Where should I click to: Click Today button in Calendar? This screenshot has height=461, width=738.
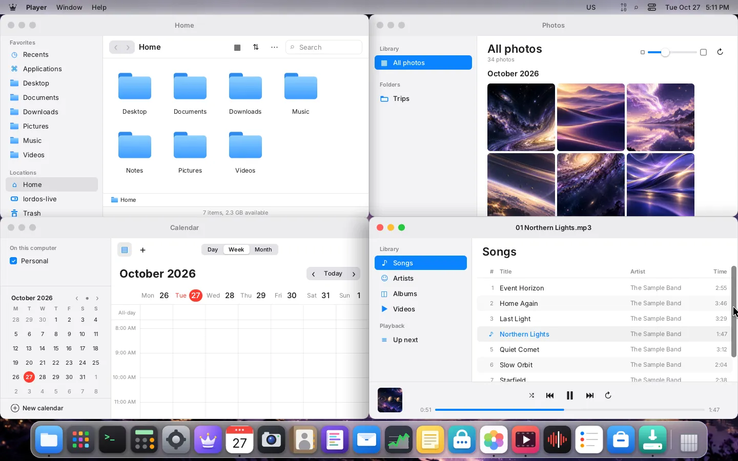pyautogui.click(x=333, y=274)
